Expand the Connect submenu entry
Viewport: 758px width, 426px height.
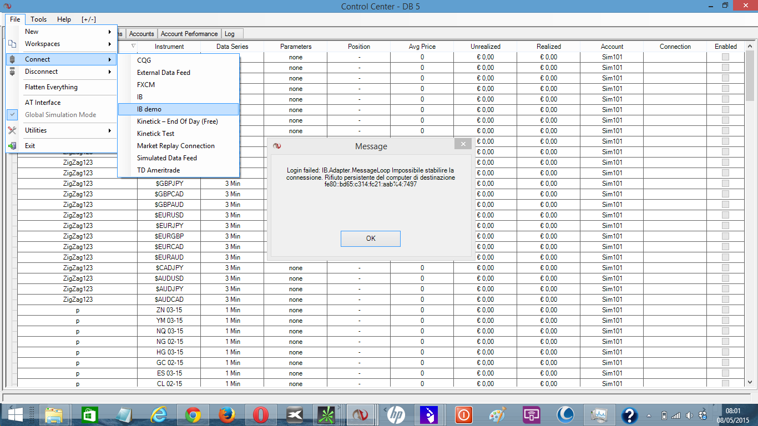point(61,59)
